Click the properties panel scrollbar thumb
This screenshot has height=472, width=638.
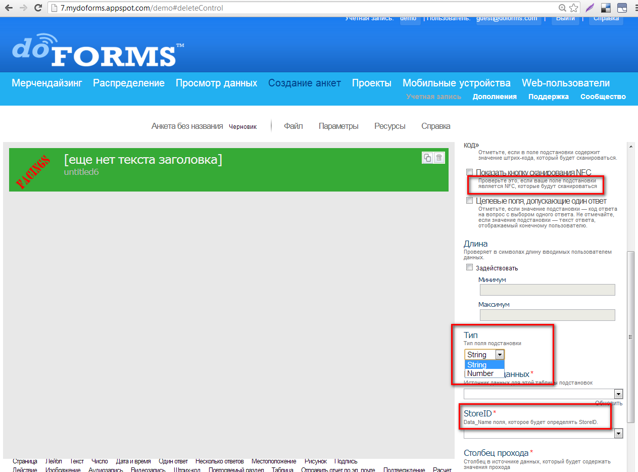click(x=630, y=336)
